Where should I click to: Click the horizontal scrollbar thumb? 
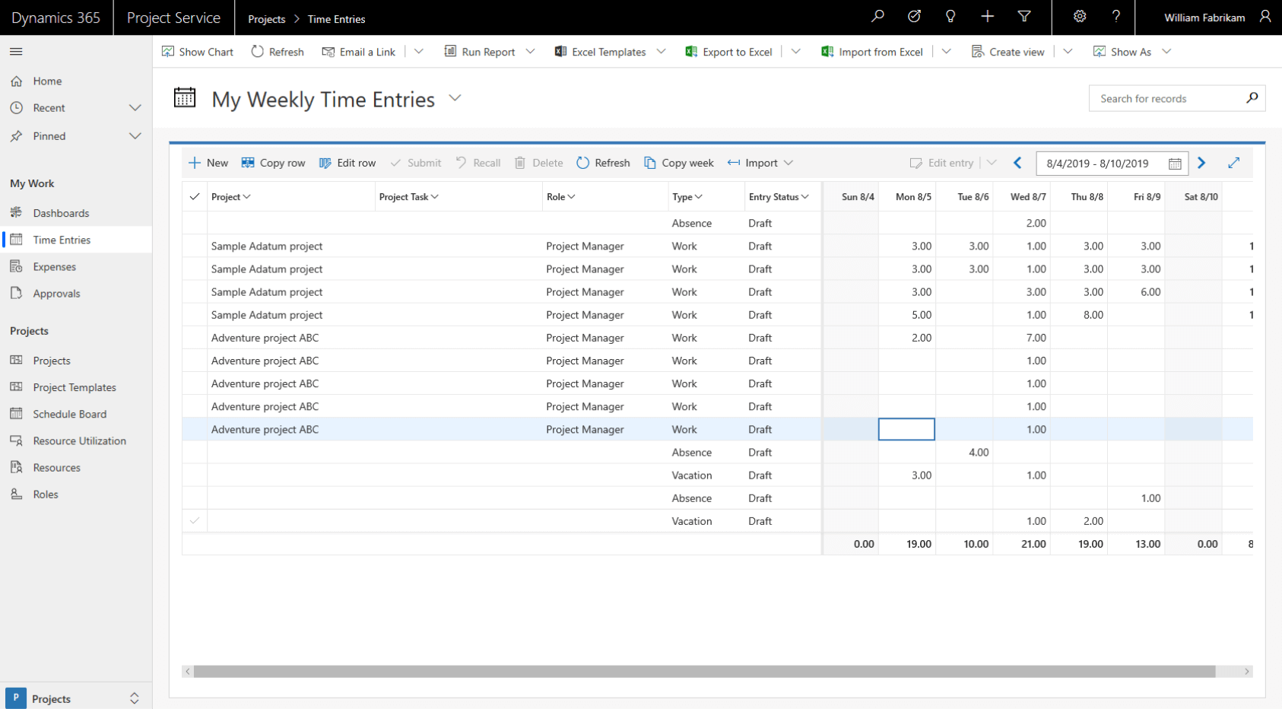[x=704, y=671]
